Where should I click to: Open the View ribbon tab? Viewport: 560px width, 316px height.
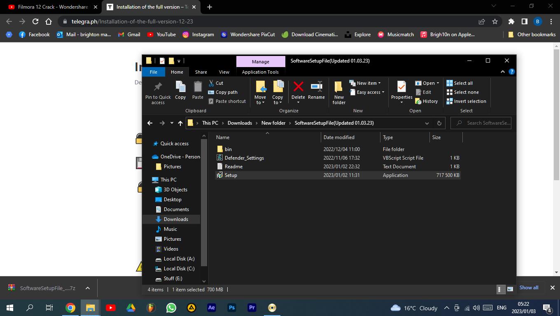click(224, 72)
